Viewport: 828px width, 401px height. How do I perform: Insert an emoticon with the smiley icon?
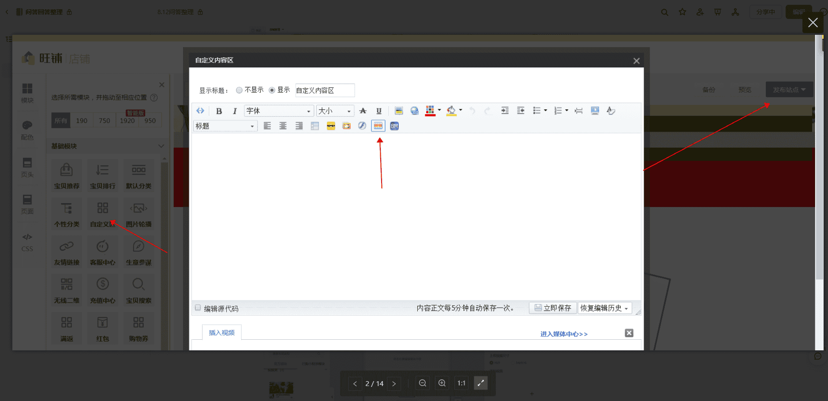(331, 126)
